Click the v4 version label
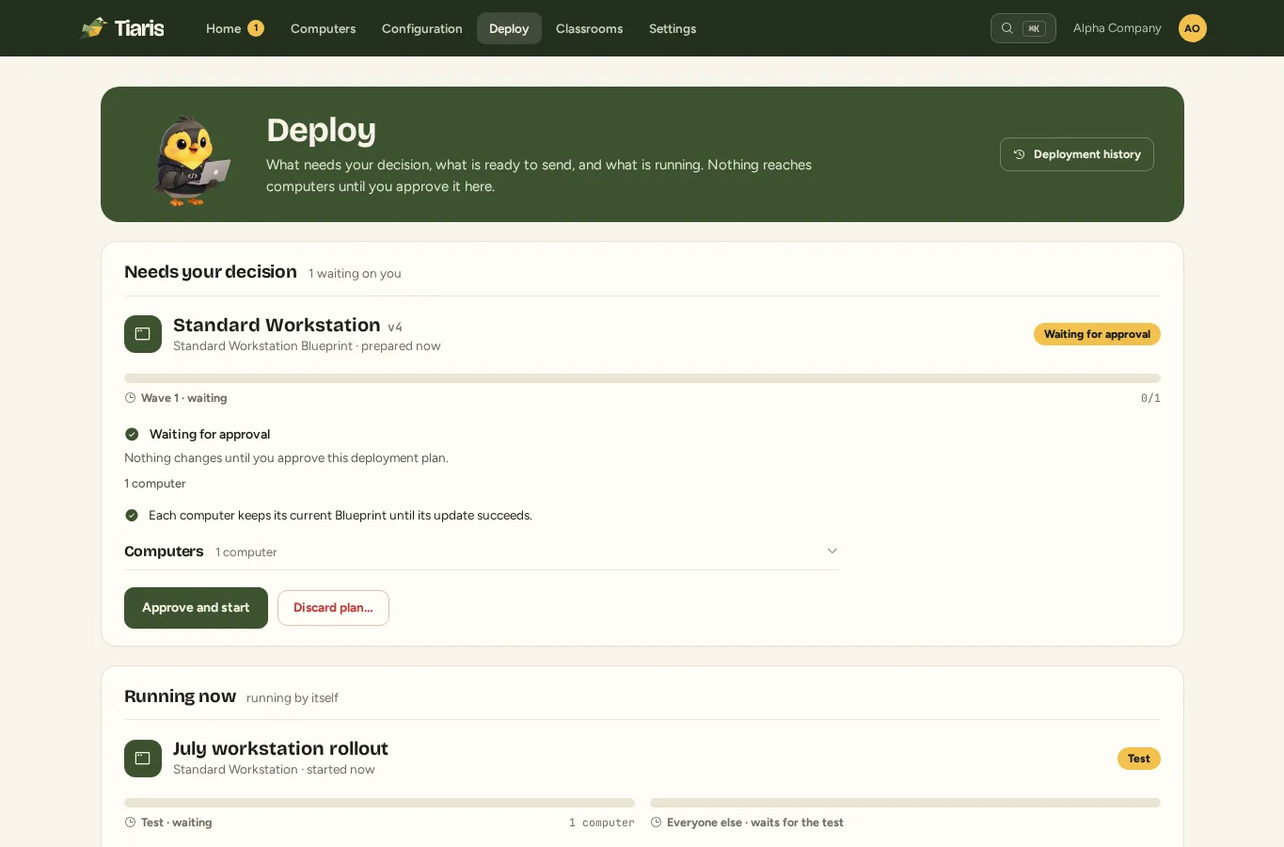 395,327
